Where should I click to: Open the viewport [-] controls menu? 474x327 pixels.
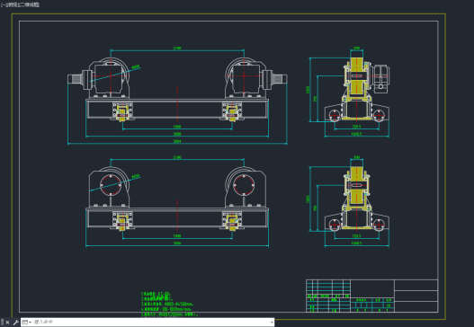pos(4,4)
